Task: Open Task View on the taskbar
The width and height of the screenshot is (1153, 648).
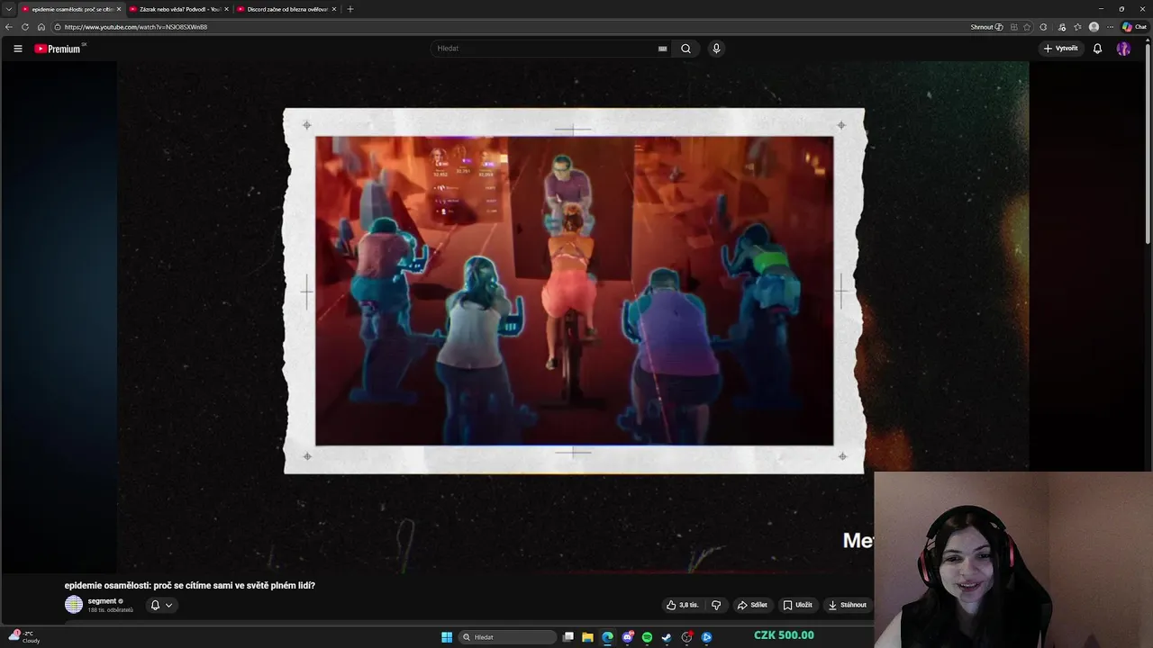Action: coord(568,637)
